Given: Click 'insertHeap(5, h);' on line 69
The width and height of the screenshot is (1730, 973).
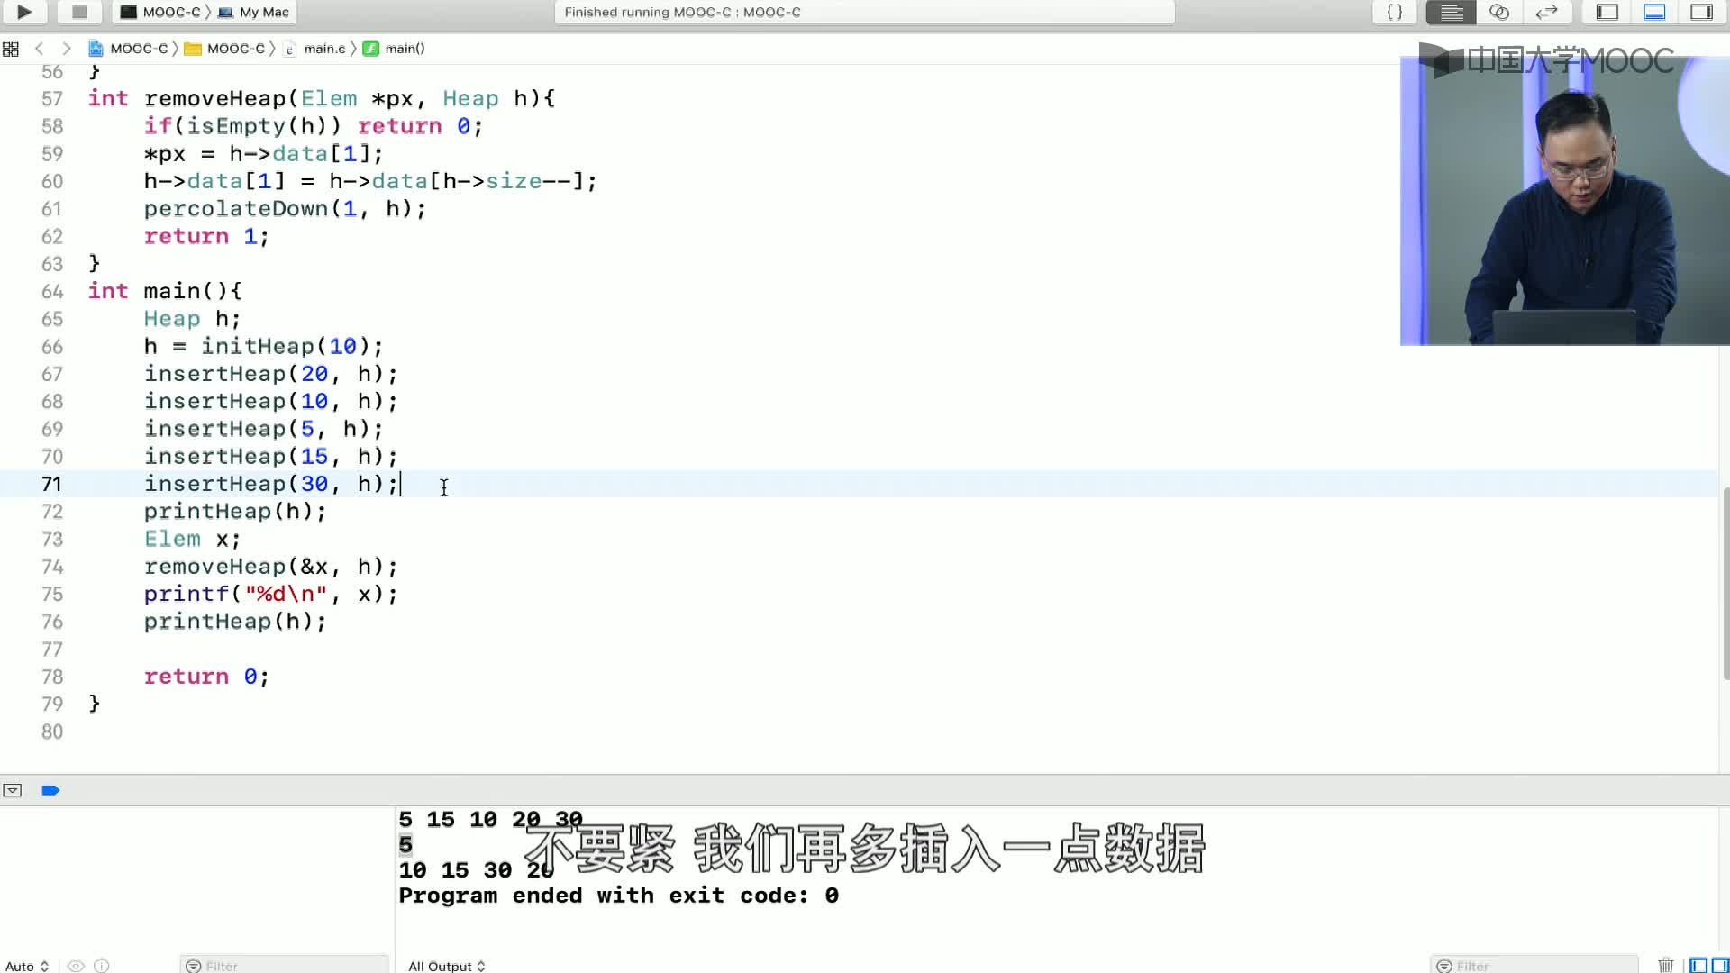Looking at the screenshot, I should pos(263,429).
